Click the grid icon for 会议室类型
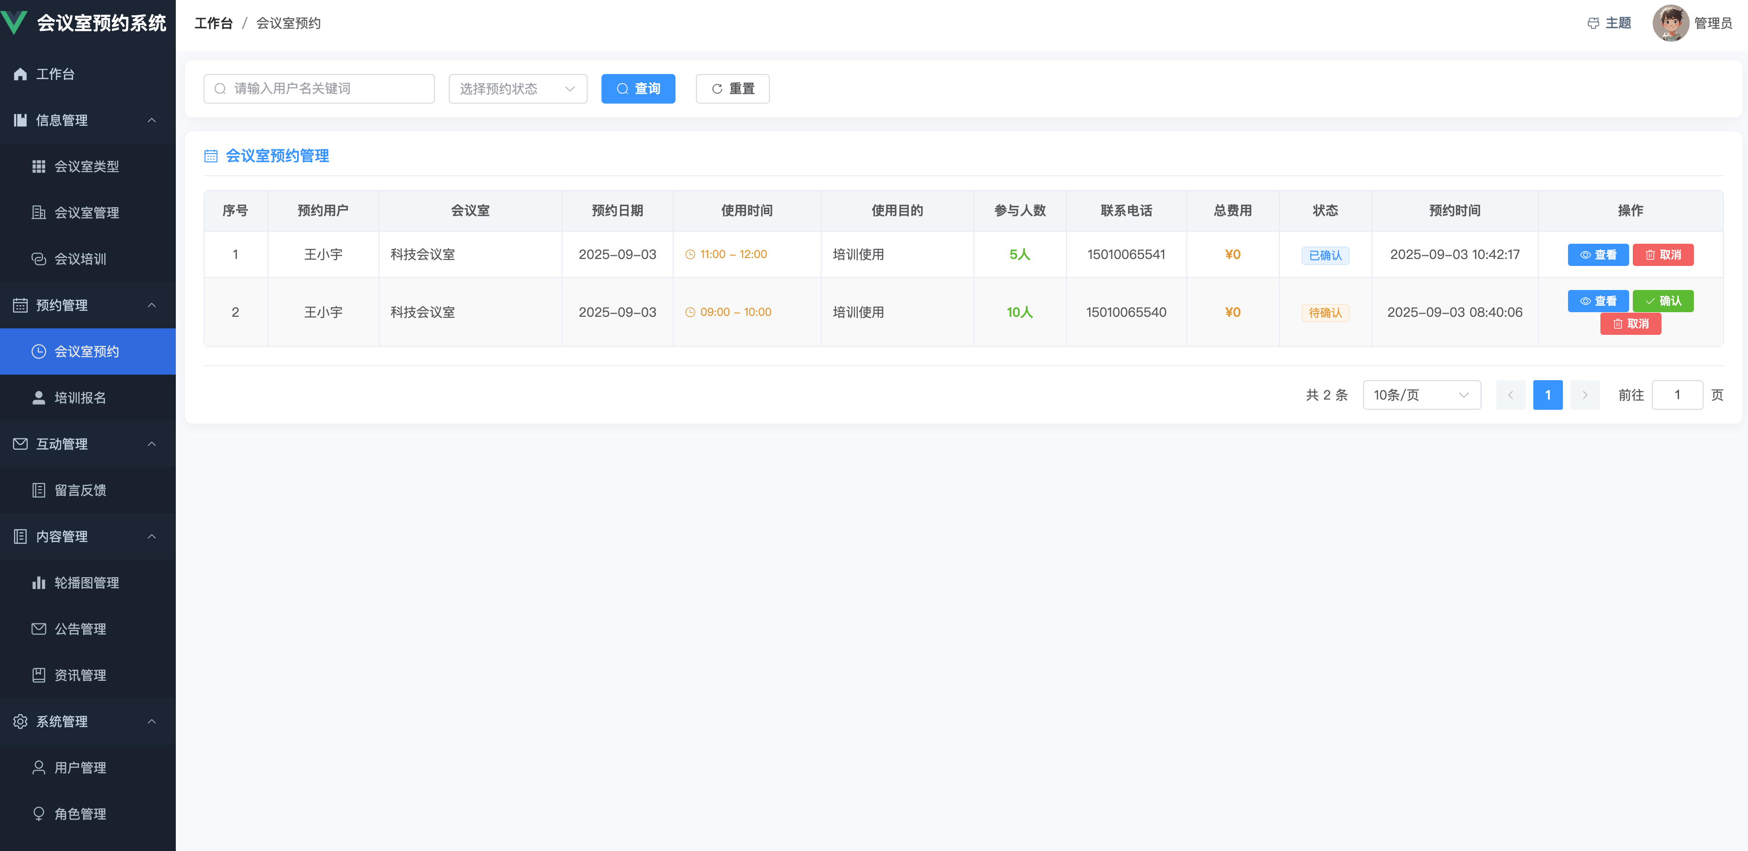 click(39, 167)
